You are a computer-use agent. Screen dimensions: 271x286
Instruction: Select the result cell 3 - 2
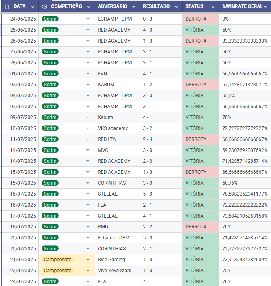[x=161, y=128]
